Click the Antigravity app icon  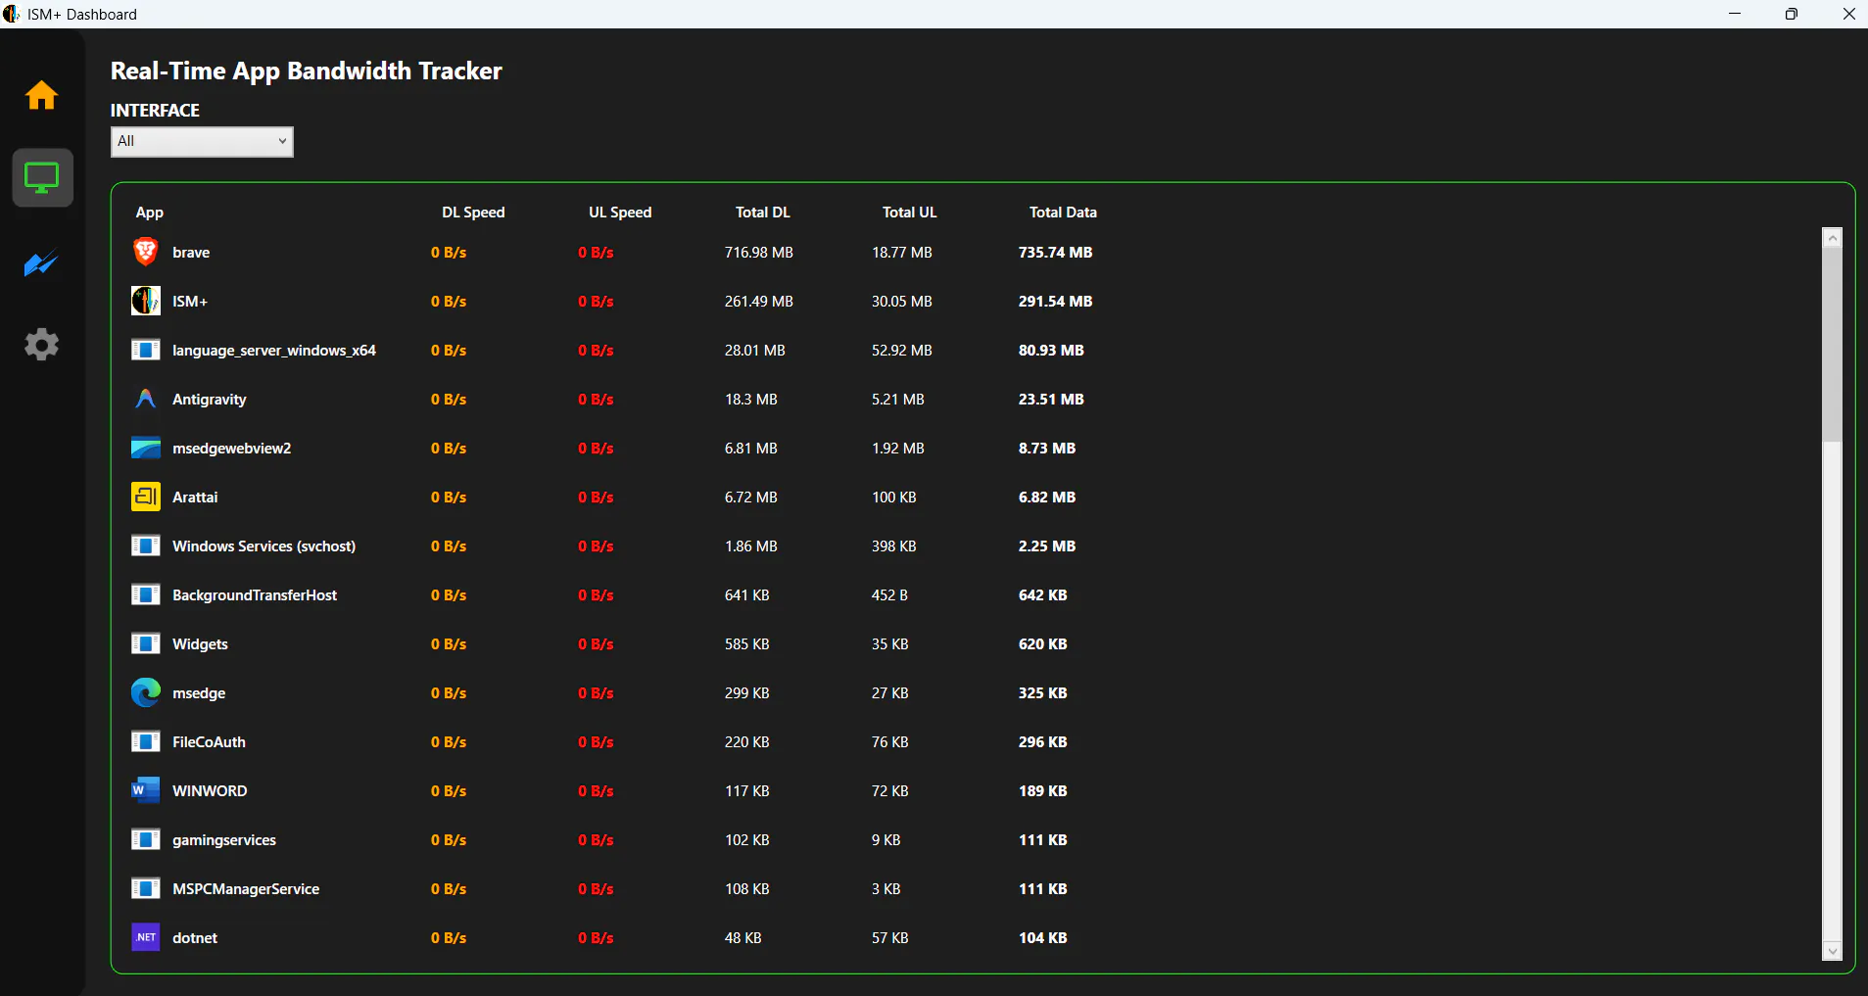(146, 399)
